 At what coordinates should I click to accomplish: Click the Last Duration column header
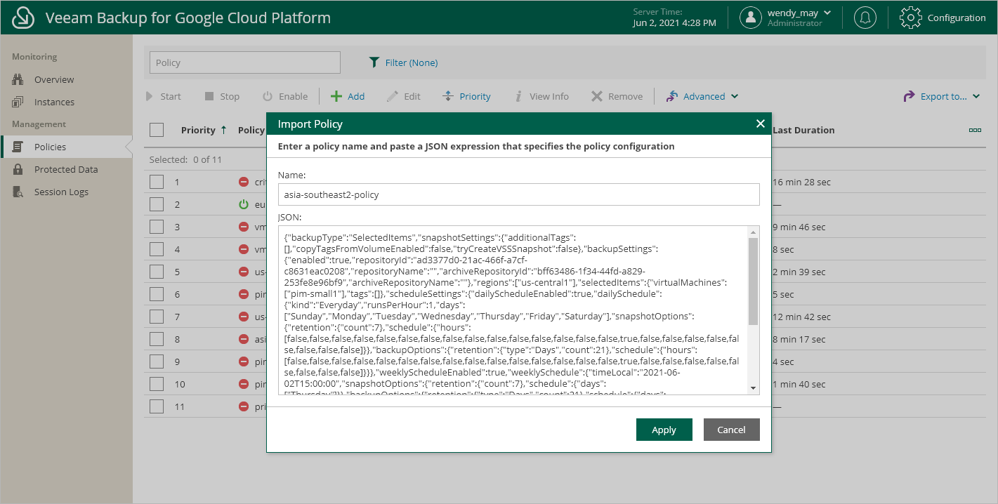803,130
